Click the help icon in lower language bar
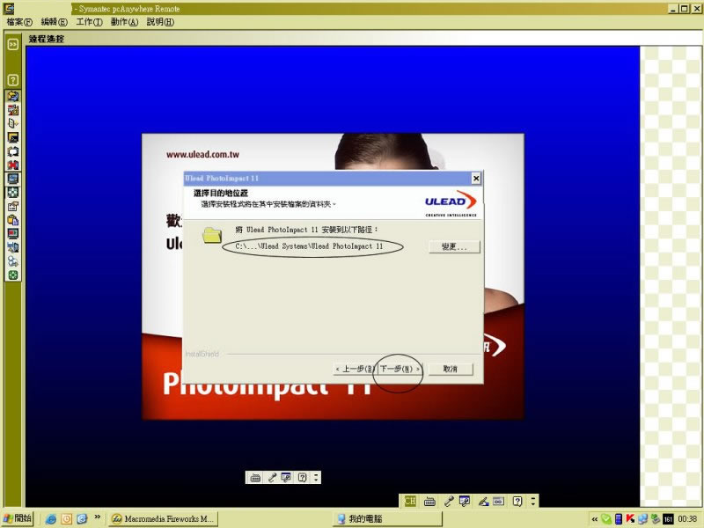704x528 pixels. (x=517, y=501)
